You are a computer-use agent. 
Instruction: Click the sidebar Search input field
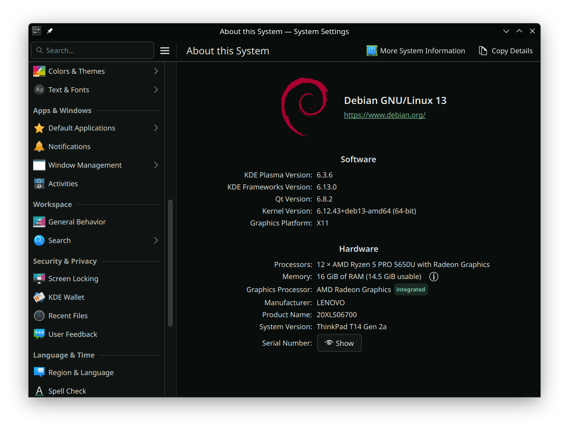click(92, 50)
